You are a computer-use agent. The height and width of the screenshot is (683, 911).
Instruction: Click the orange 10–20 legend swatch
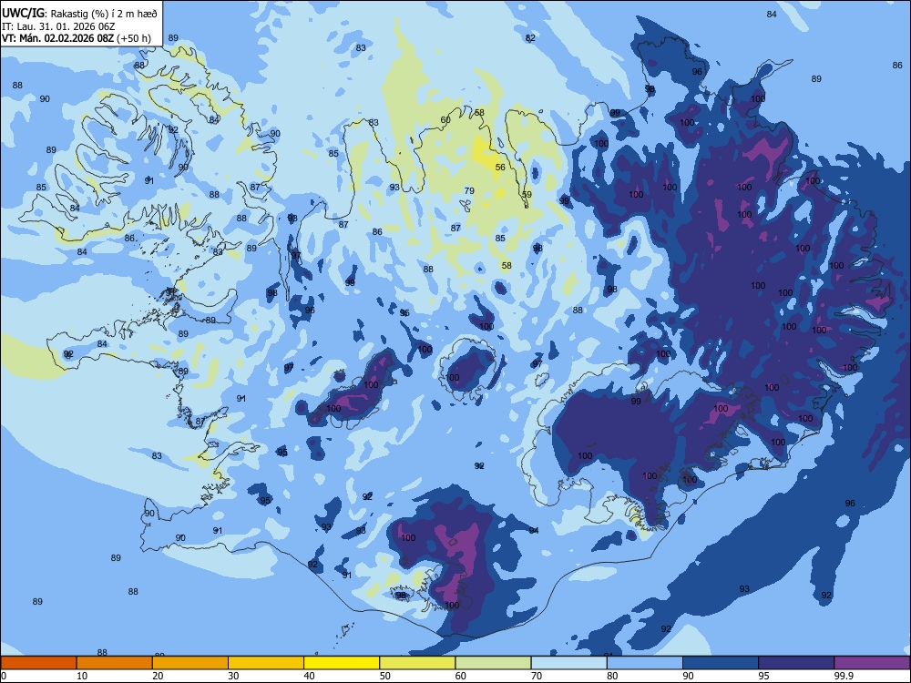(115, 663)
